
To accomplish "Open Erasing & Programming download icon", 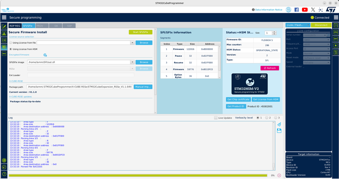I will 4,34.
